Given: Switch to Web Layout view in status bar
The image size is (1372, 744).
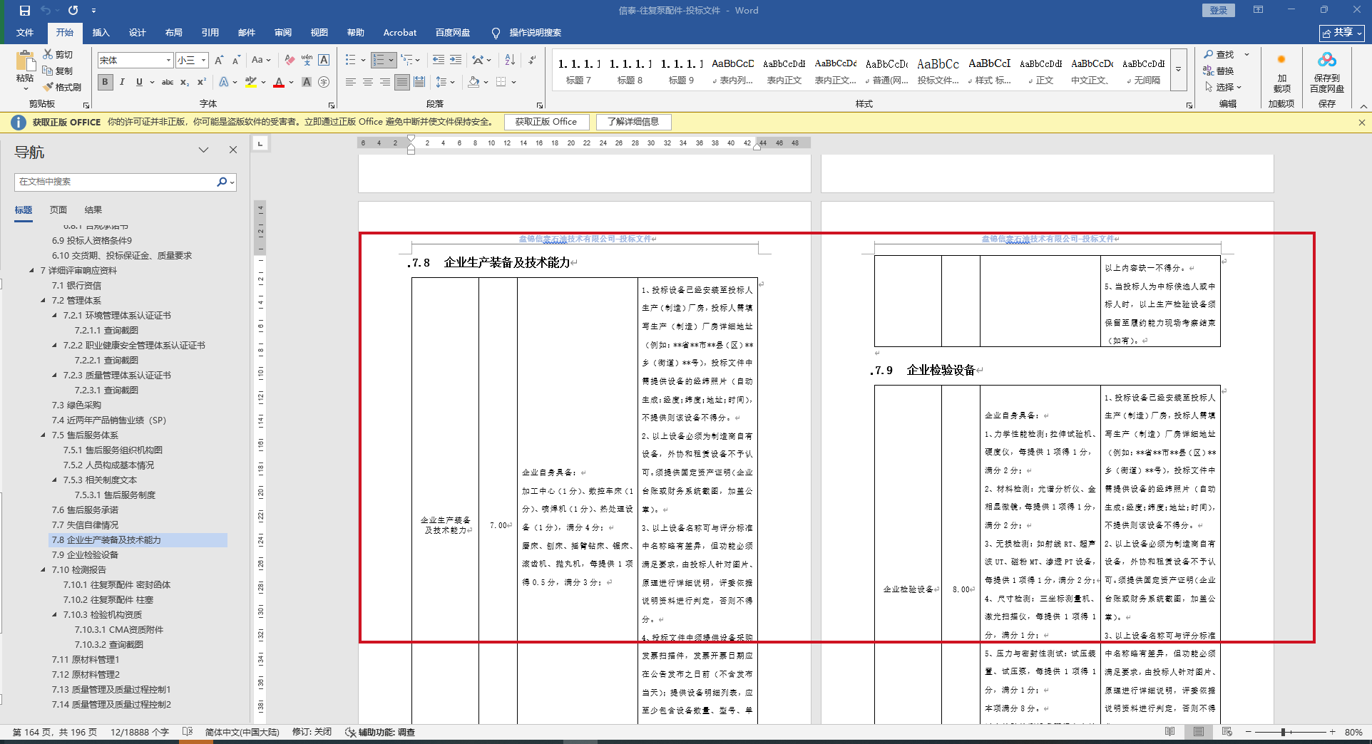Looking at the screenshot, I should (x=1227, y=732).
